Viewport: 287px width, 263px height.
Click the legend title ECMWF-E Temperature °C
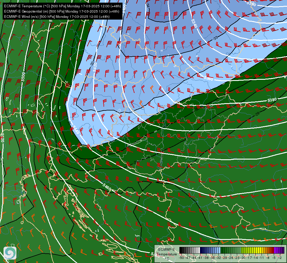[167, 254]
